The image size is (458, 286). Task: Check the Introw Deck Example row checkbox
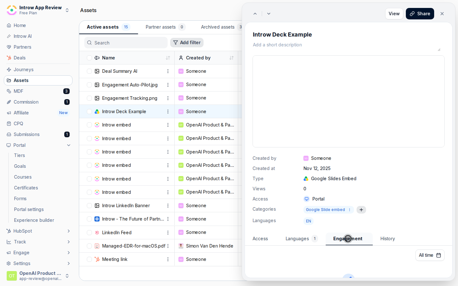[x=89, y=112]
